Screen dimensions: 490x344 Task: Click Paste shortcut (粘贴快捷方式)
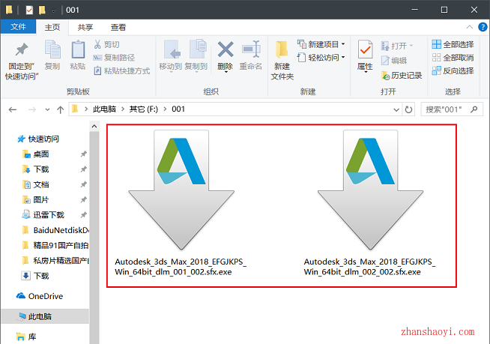coord(122,70)
